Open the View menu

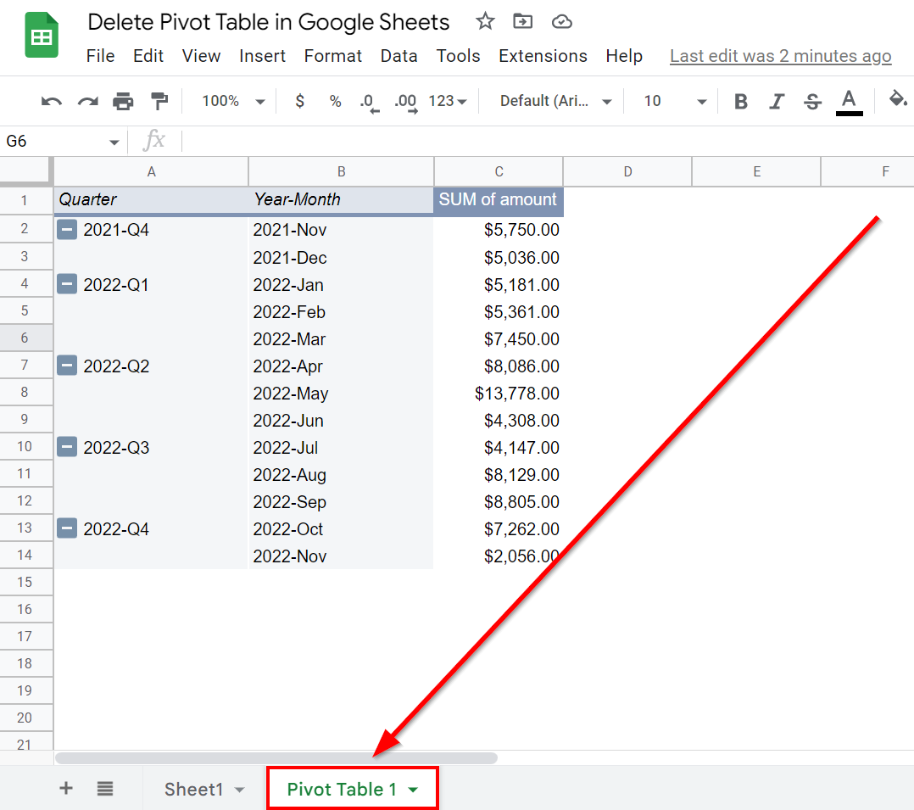[x=201, y=56]
